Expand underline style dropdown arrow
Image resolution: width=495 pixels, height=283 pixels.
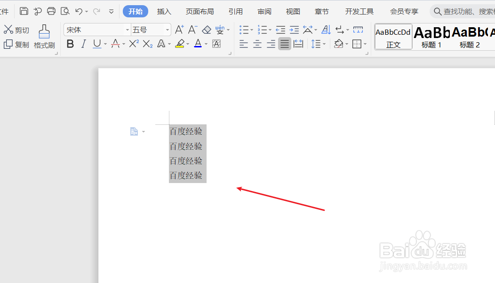coord(105,44)
